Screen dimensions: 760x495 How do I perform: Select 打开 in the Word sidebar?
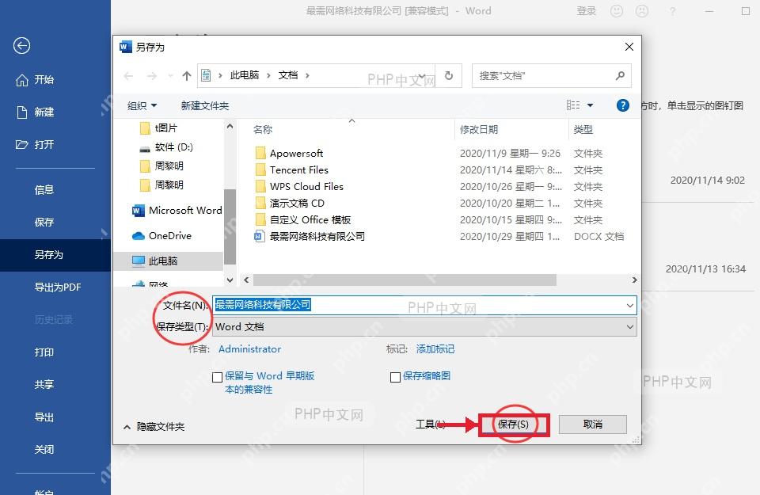(35, 144)
